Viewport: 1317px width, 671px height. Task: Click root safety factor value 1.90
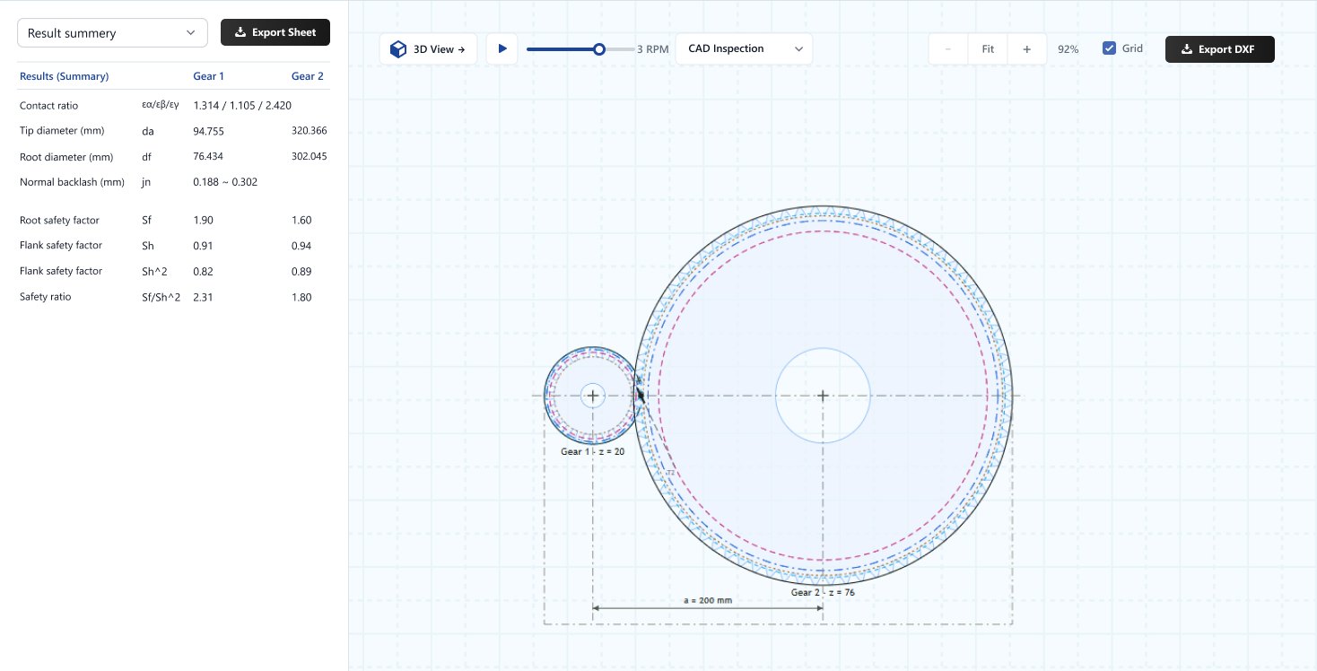click(x=203, y=220)
